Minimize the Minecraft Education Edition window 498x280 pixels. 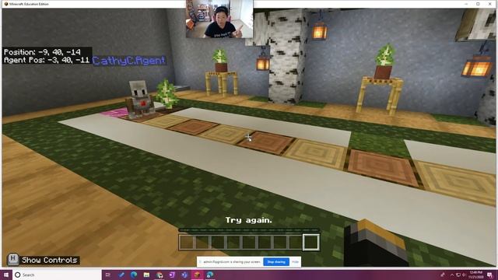point(466,4)
